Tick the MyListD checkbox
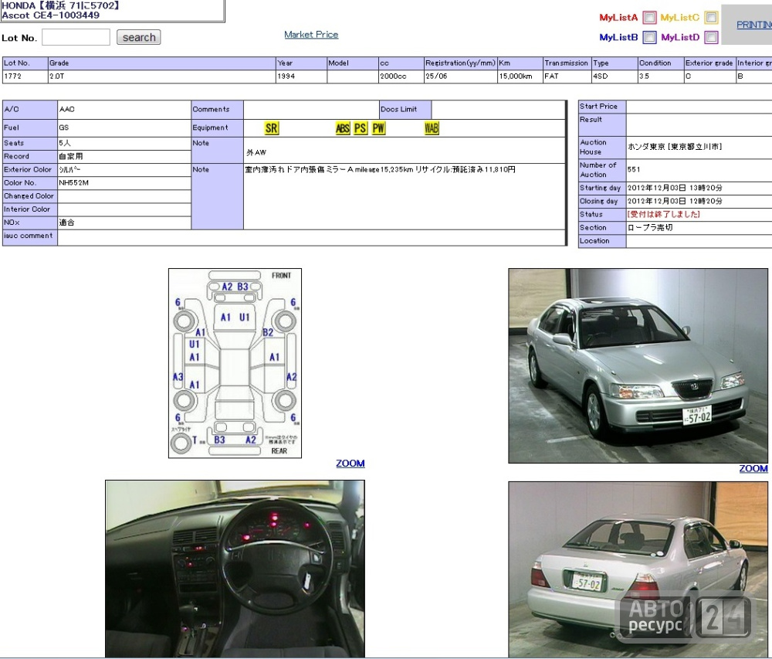772x659 pixels. 711,37
